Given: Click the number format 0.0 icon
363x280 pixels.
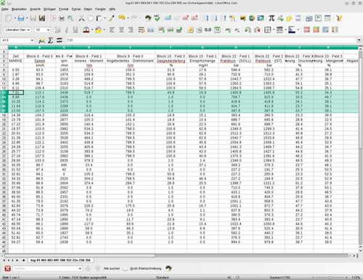Looking at the screenshot, I should [x=208, y=30].
